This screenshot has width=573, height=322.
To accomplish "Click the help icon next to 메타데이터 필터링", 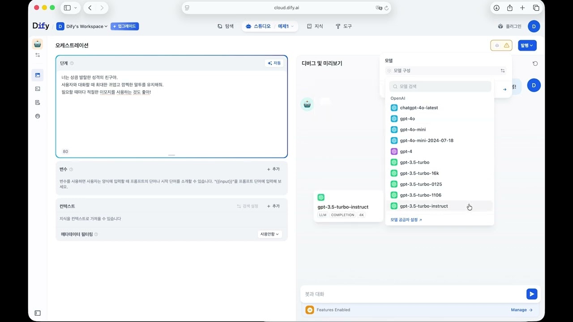I will [x=96, y=234].
